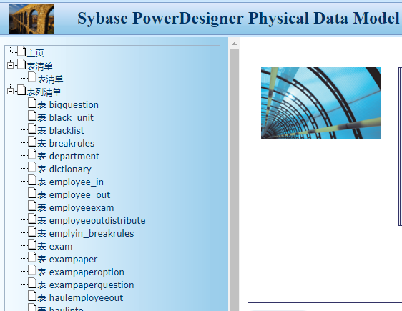
Task: Click the page icon beside employeeoutdistribute
Action: click(x=32, y=219)
